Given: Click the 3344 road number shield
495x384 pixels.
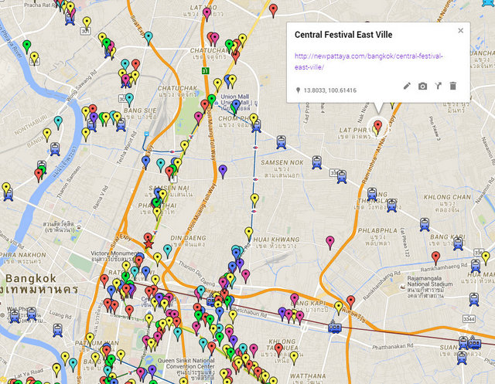Looking at the screenshot, I should pos(469,319).
